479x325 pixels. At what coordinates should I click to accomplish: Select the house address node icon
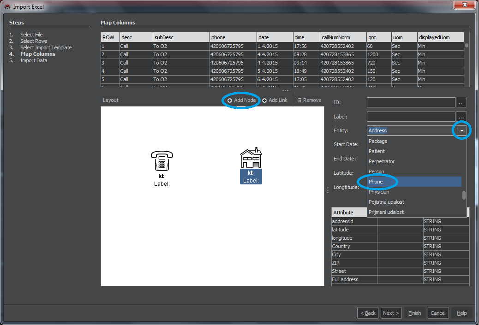point(251,159)
